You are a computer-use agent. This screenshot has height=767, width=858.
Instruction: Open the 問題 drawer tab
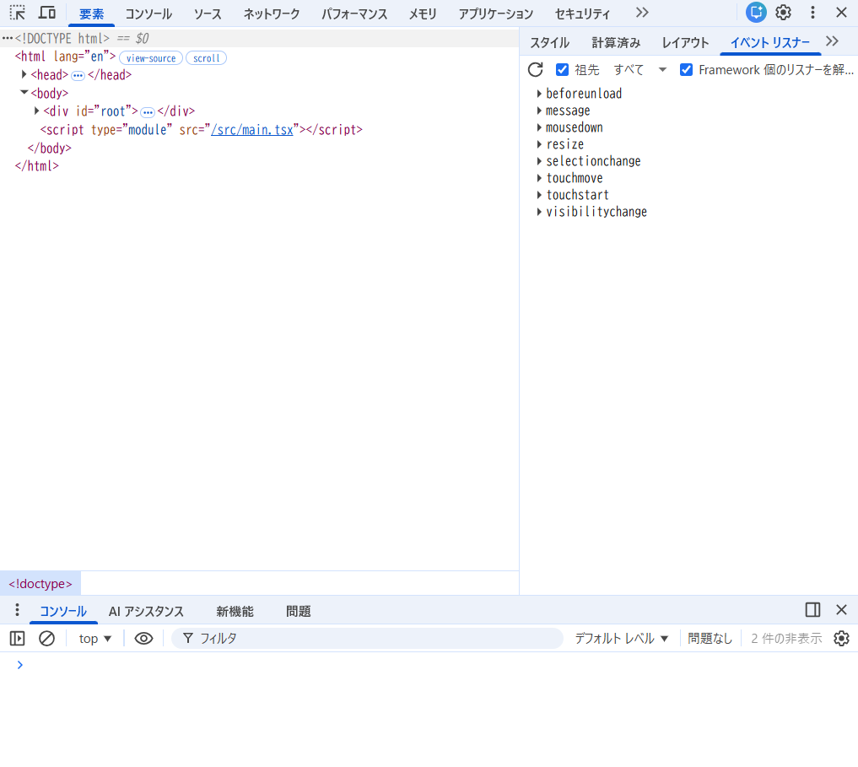pos(298,611)
